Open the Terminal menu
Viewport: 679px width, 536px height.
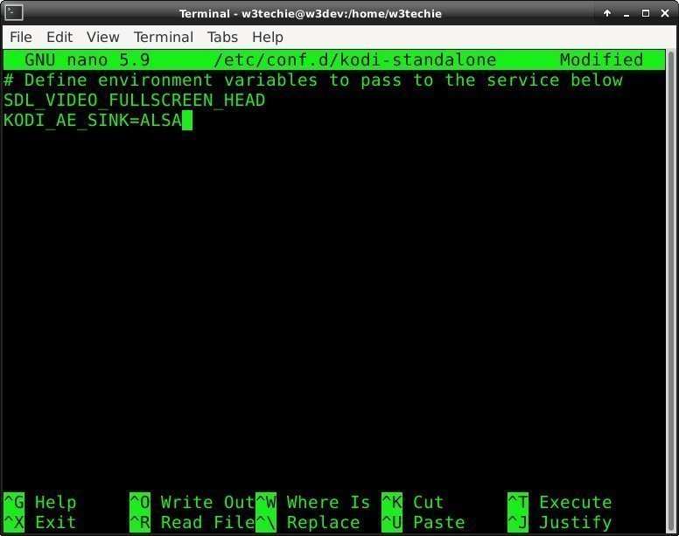point(164,38)
